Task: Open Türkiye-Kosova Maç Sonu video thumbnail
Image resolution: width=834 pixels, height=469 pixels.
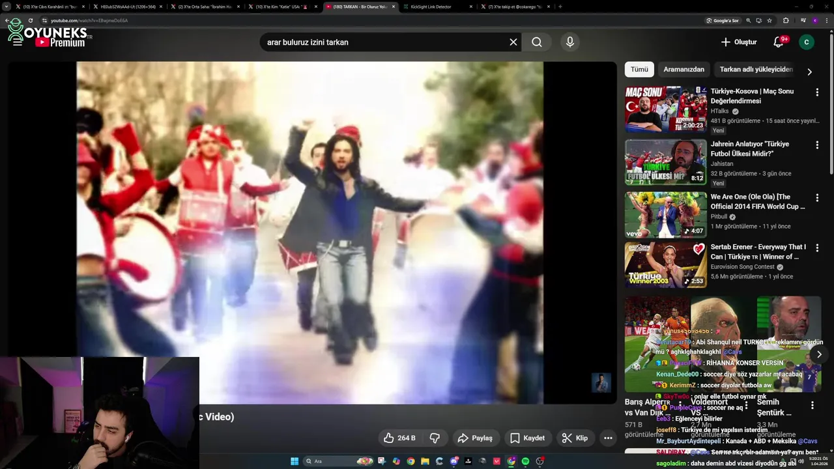Action: tap(666, 109)
